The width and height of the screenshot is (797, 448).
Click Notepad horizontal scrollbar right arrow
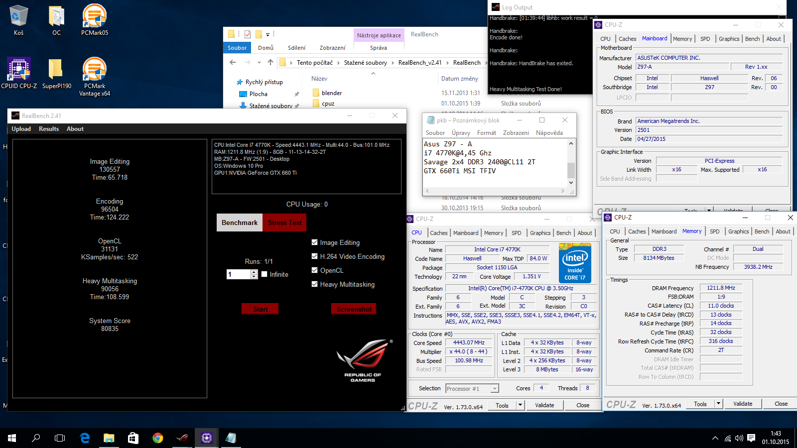click(x=563, y=191)
